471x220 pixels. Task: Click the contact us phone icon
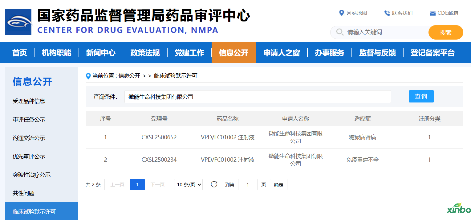387,13
